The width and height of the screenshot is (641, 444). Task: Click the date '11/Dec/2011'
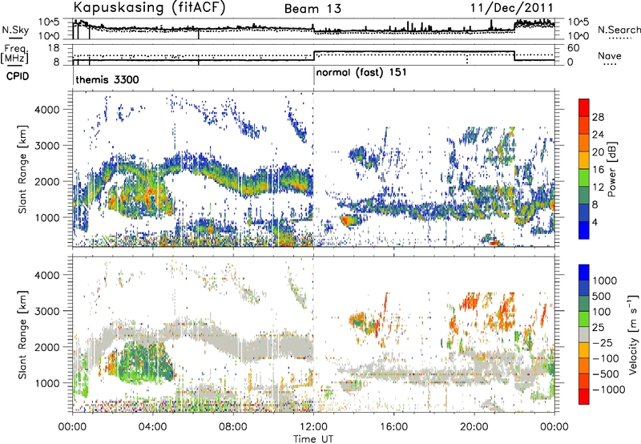click(511, 7)
